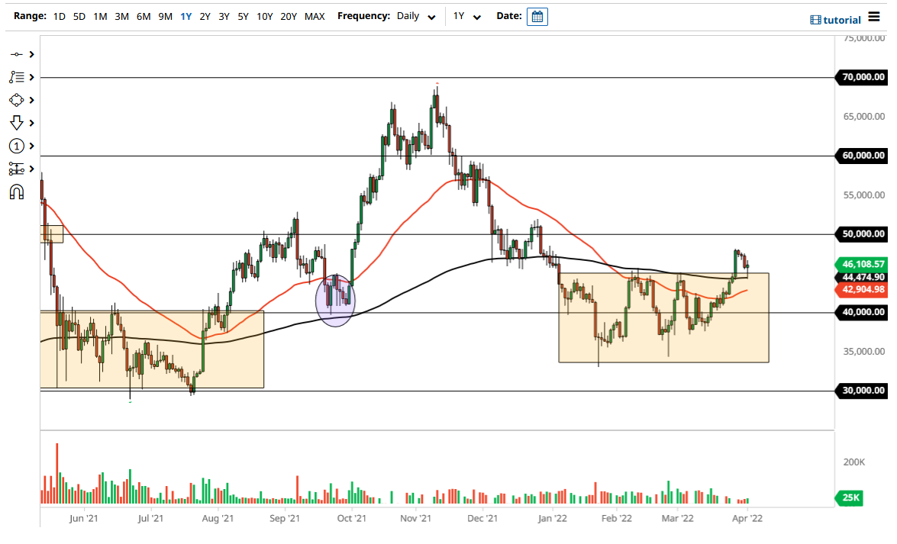Viewport: 897px width, 544px height.
Task: Select the trend line drawing tool
Action: click(x=17, y=54)
